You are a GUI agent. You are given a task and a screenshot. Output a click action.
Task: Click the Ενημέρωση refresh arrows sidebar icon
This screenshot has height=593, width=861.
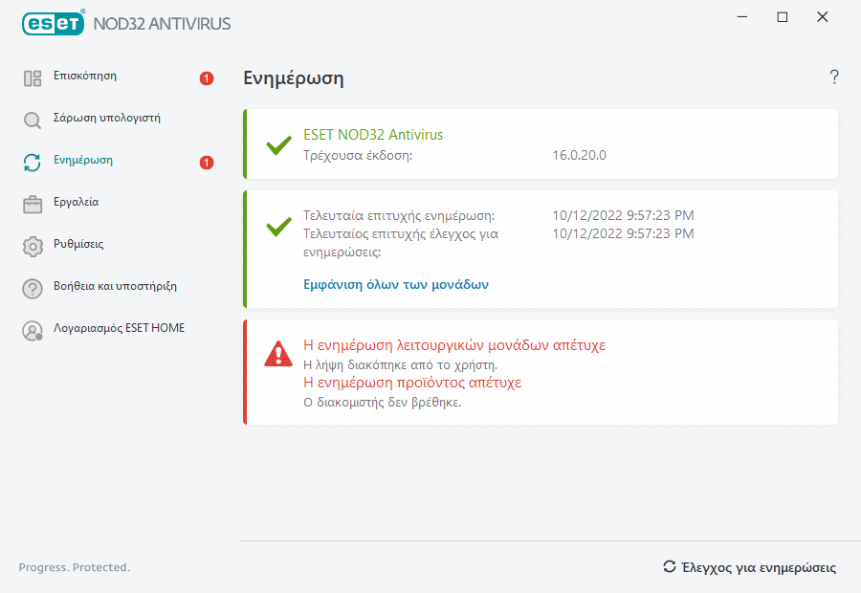[x=33, y=163]
